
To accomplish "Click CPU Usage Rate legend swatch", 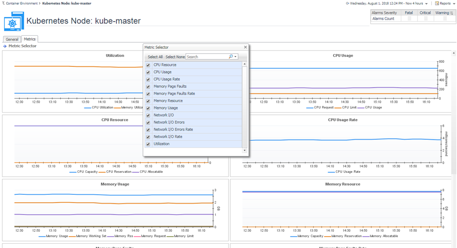I will 331,172.
